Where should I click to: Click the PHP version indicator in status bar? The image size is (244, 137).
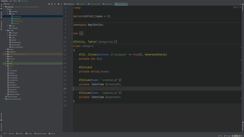(220, 136)
